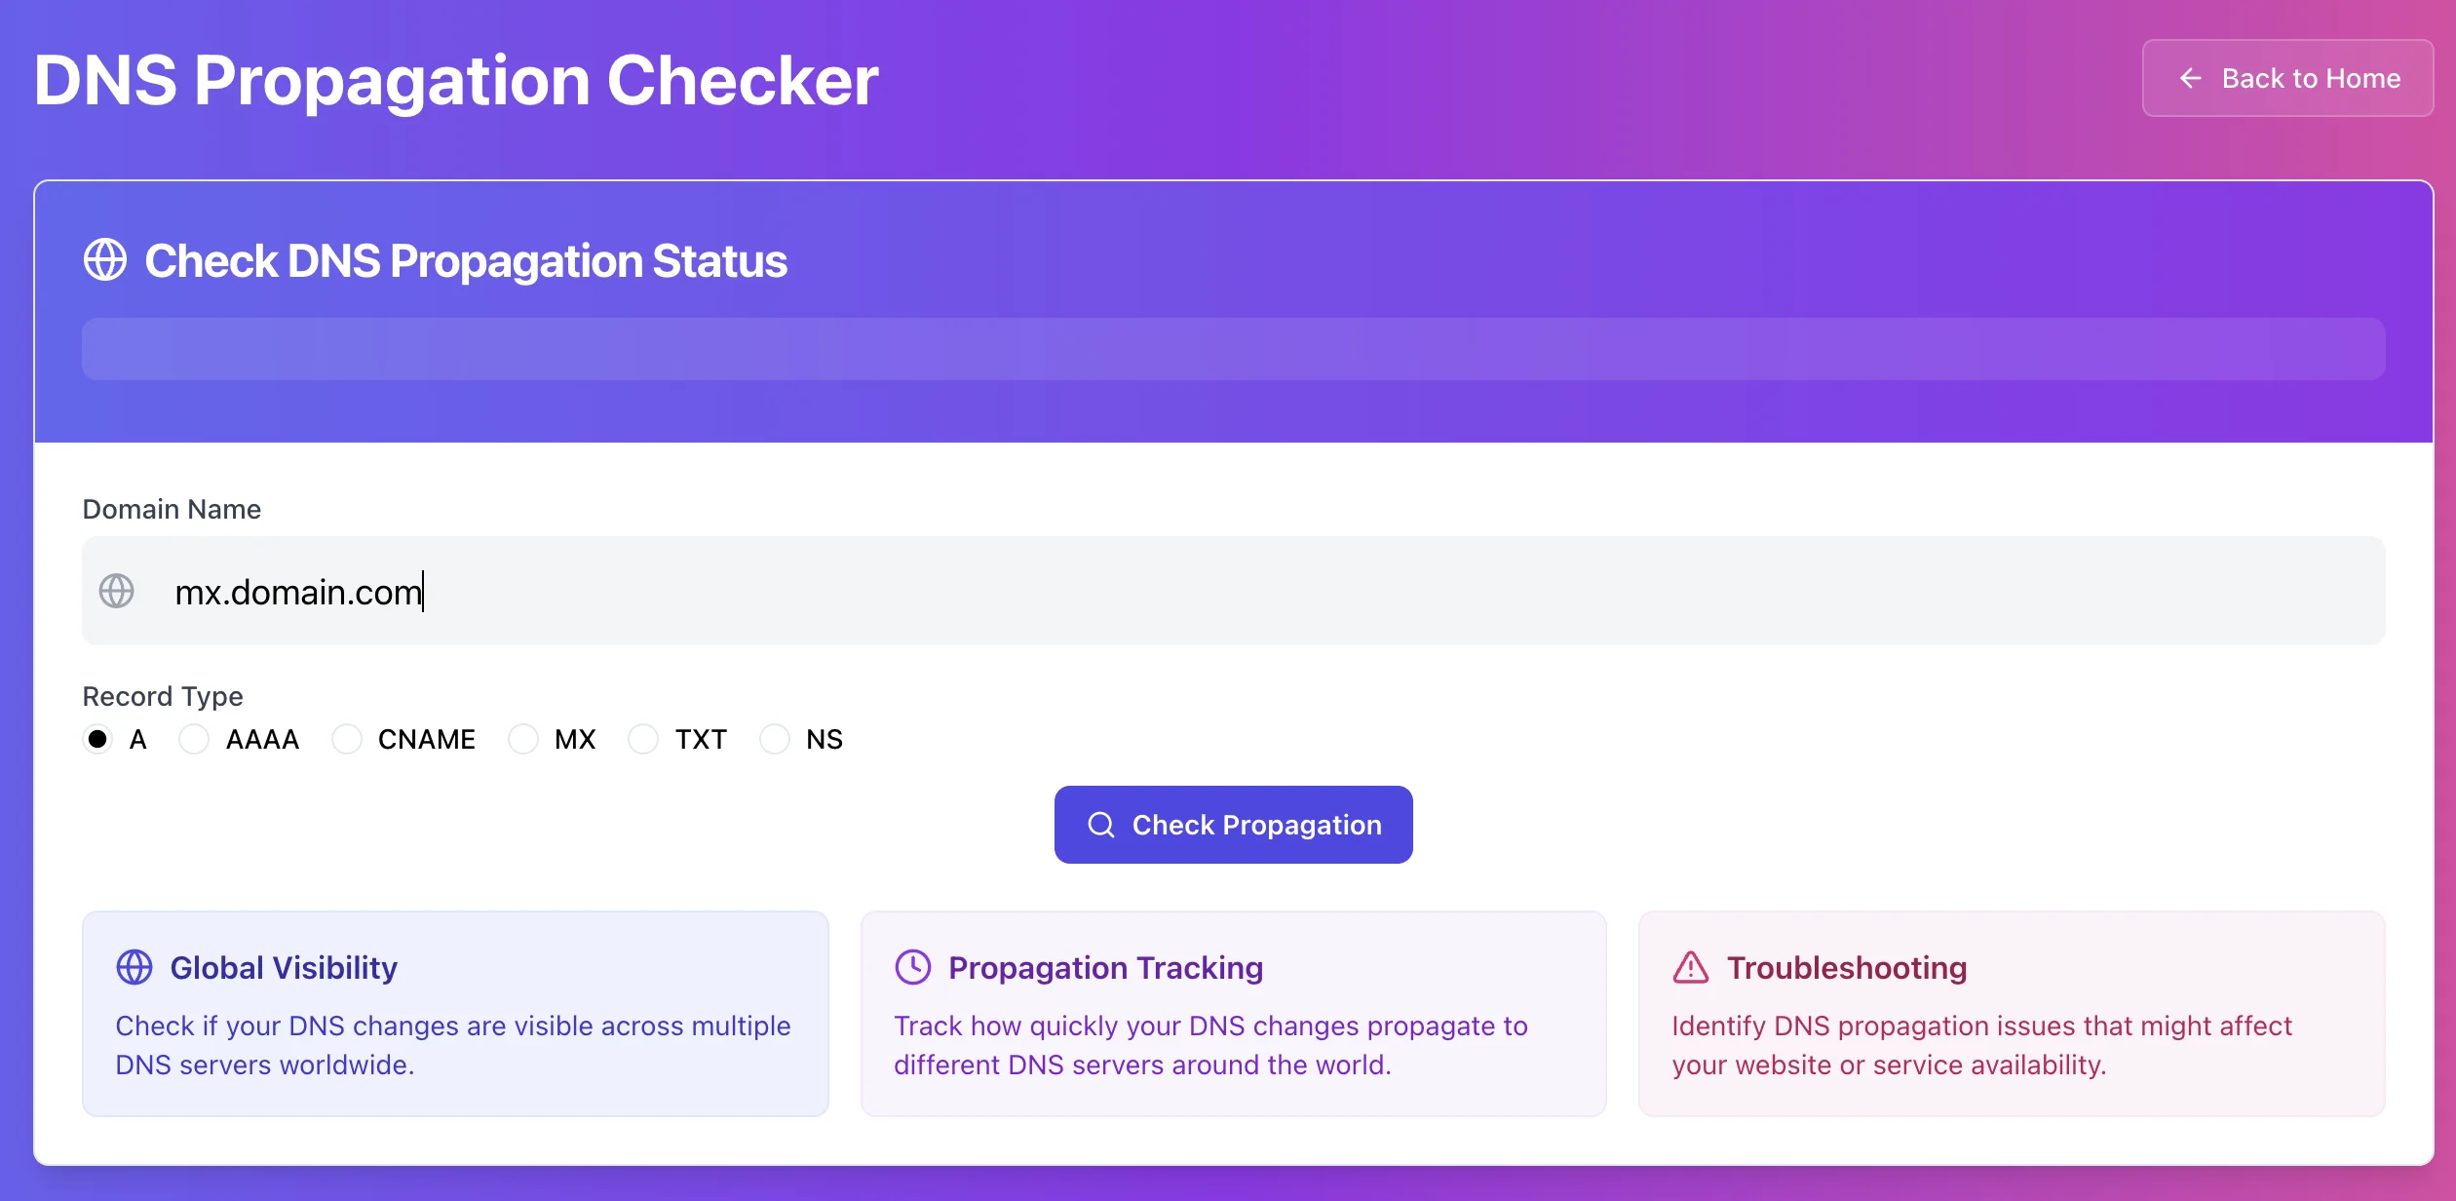This screenshot has width=2456, height=1201.
Task: Click the globe icon beside the section heading
Action: (105, 260)
